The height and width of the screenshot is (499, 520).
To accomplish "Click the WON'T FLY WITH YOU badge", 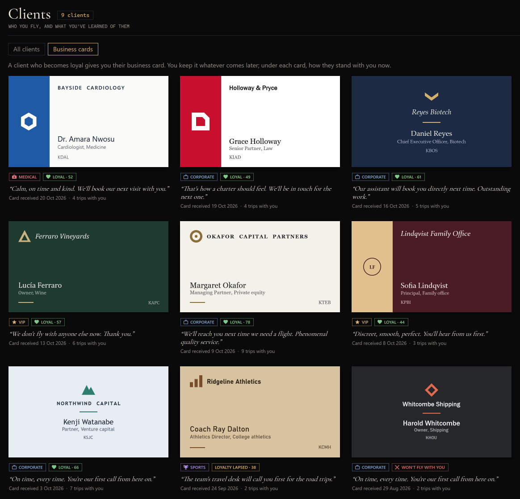I will [x=420, y=467].
